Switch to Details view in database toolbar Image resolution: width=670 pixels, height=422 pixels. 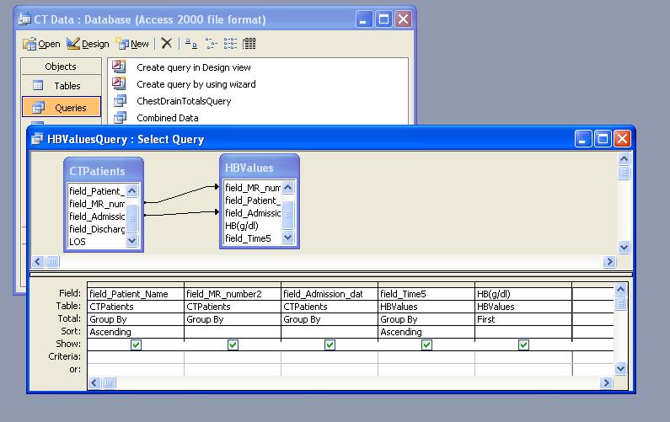249,43
